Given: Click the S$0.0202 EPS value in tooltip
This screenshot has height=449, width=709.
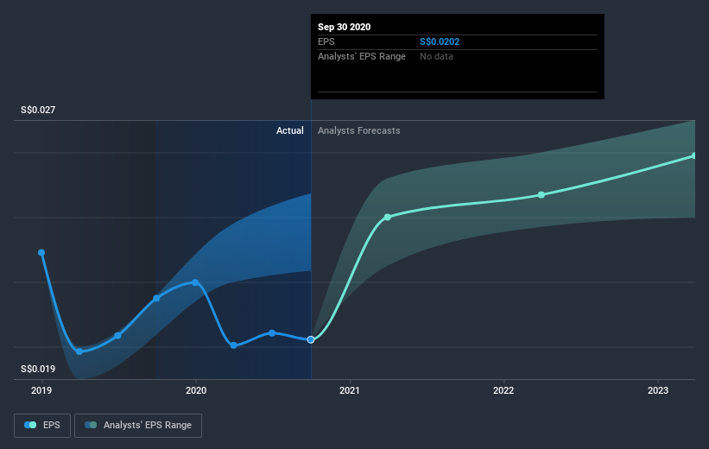Looking at the screenshot, I should click(x=440, y=41).
